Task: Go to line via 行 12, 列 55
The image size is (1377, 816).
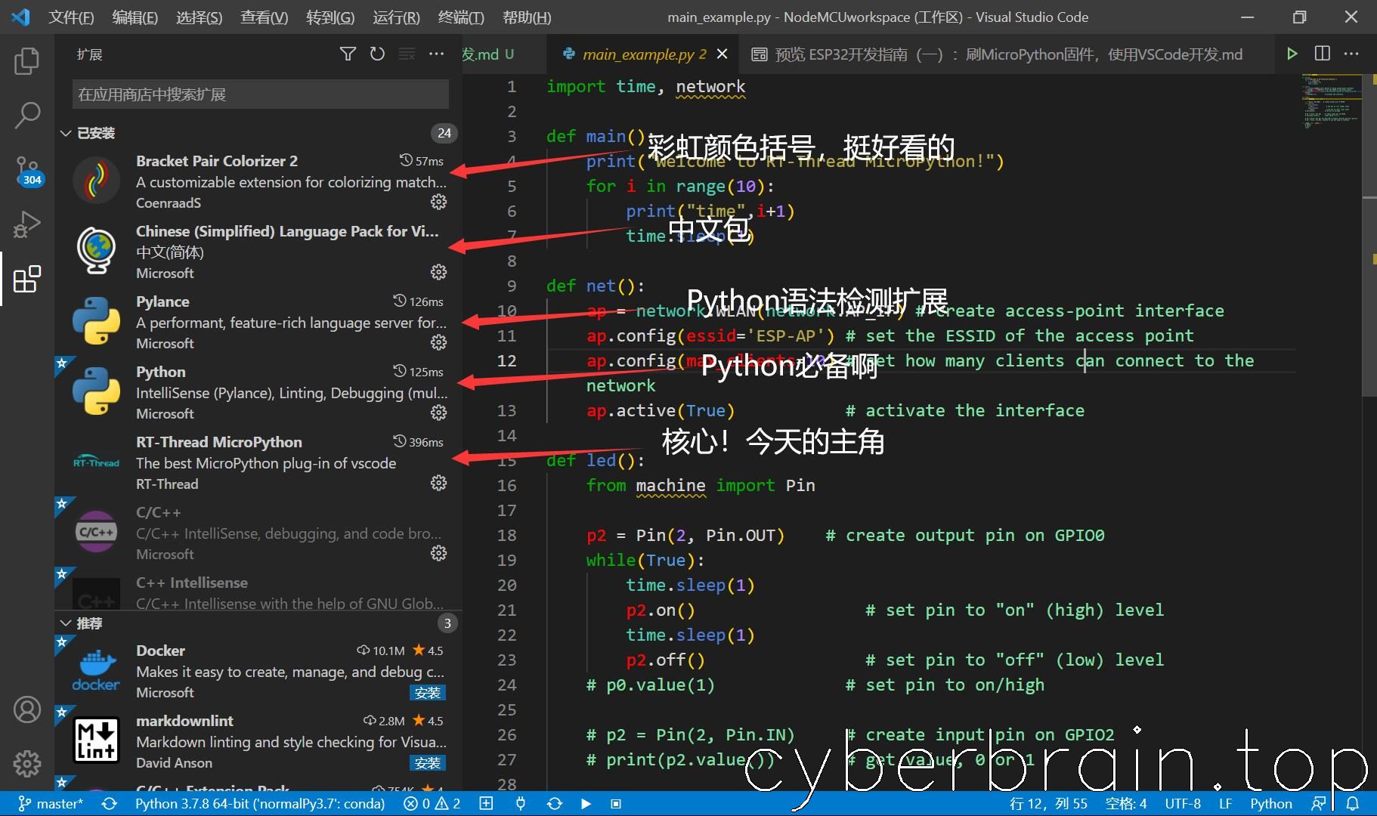Action: 1048,803
